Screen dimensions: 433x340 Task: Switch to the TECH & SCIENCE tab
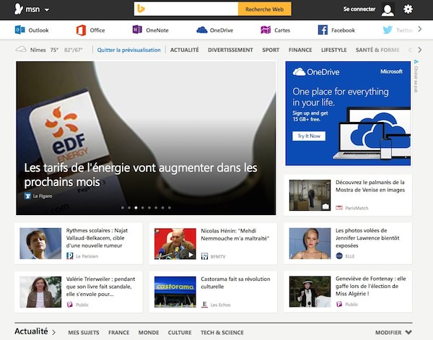pos(222,333)
